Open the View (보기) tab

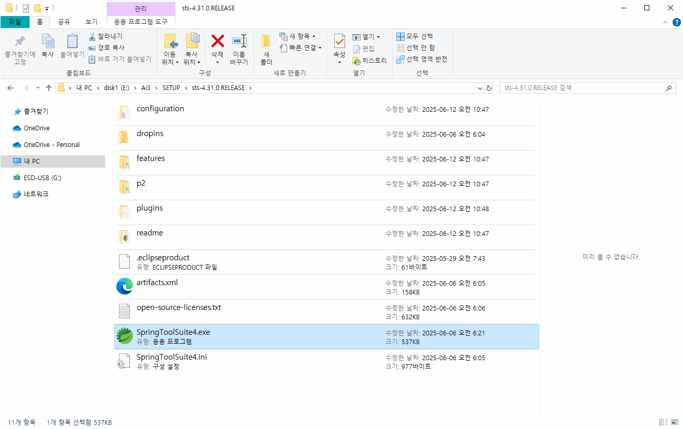[x=92, y=22]
